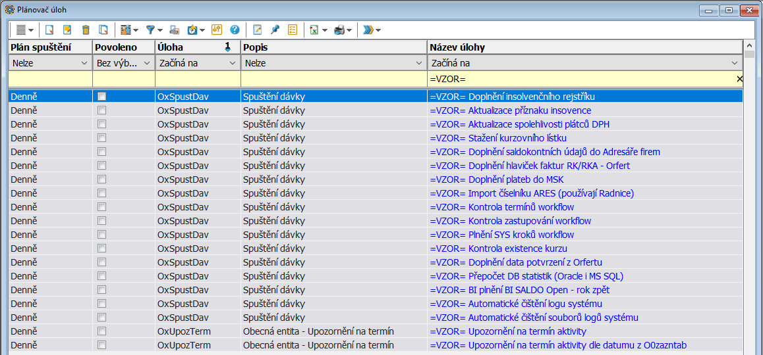
Task: Click the =VZOR= filter text field
Action: [580, 79]
